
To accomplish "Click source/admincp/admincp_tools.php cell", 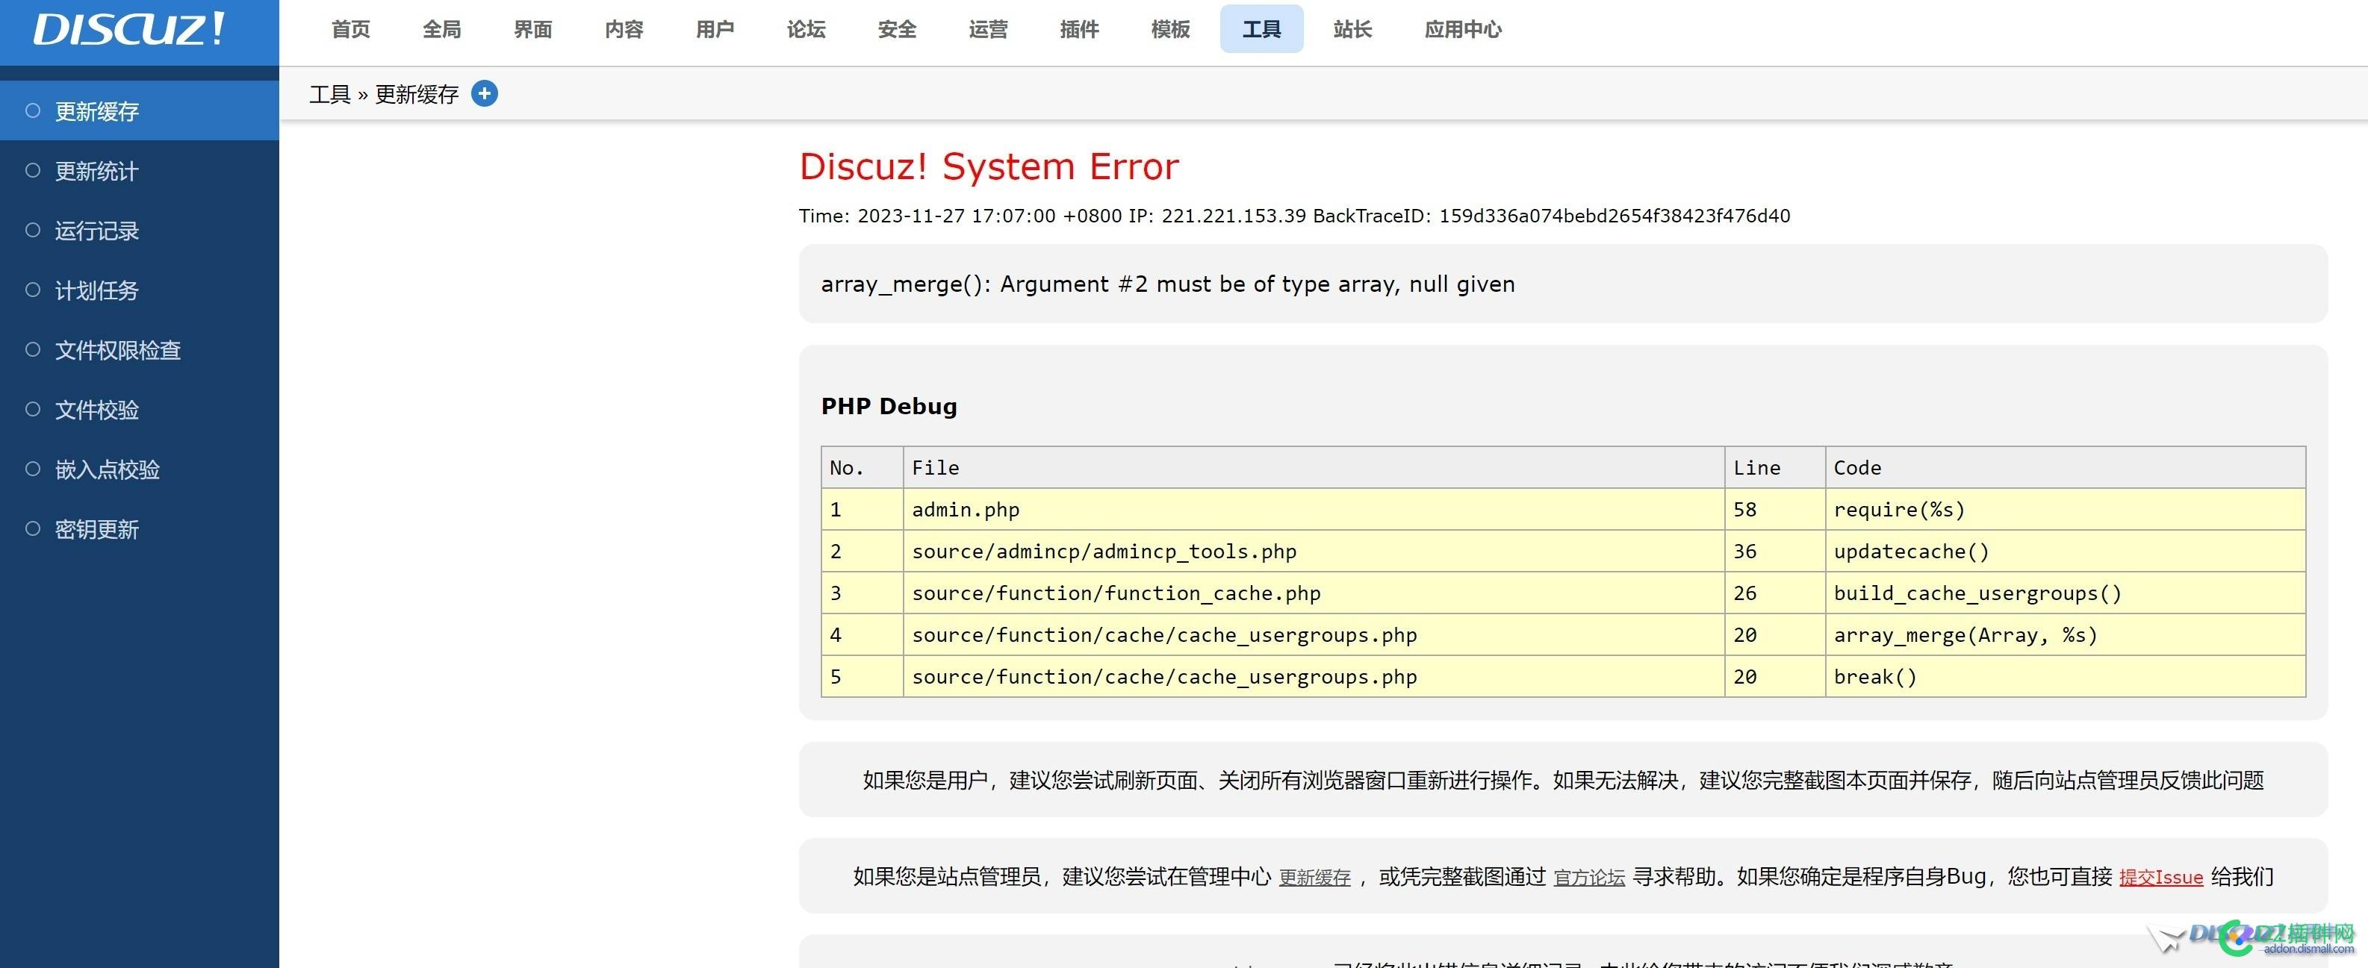I will [1314, 551].
